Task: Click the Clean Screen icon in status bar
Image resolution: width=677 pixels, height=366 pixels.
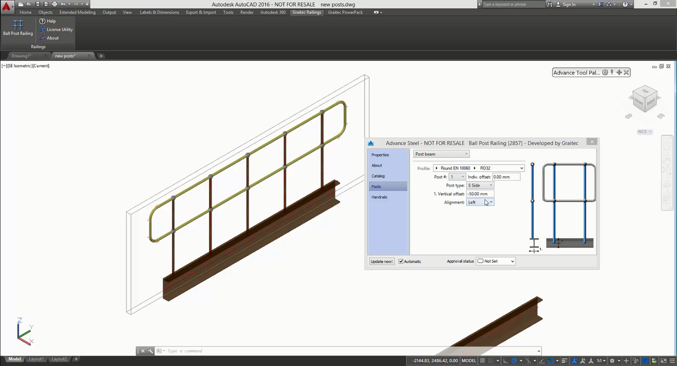Action: [663, 361]
